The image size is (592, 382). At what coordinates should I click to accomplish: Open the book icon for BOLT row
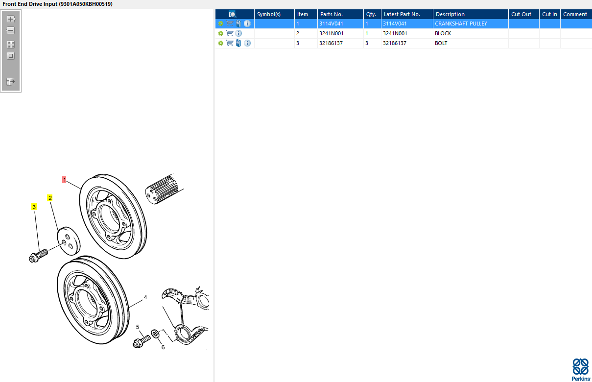[x=238, y=43]
